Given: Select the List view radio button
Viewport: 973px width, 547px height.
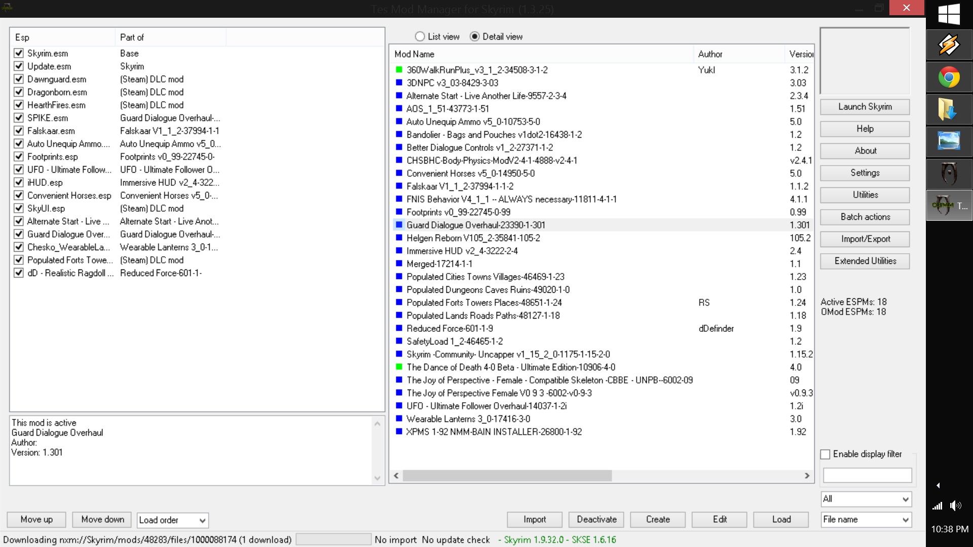Looking at the screenshot, I should [x=419, y=36].
